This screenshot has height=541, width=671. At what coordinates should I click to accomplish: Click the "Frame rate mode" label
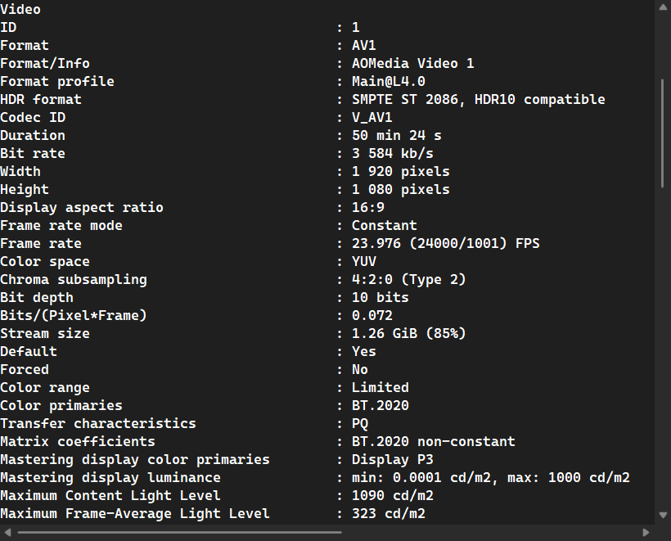[61, 226]
